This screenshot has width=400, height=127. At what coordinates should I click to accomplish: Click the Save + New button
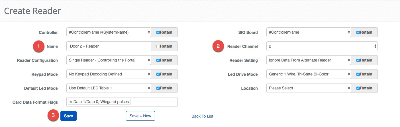coord(140,116)
